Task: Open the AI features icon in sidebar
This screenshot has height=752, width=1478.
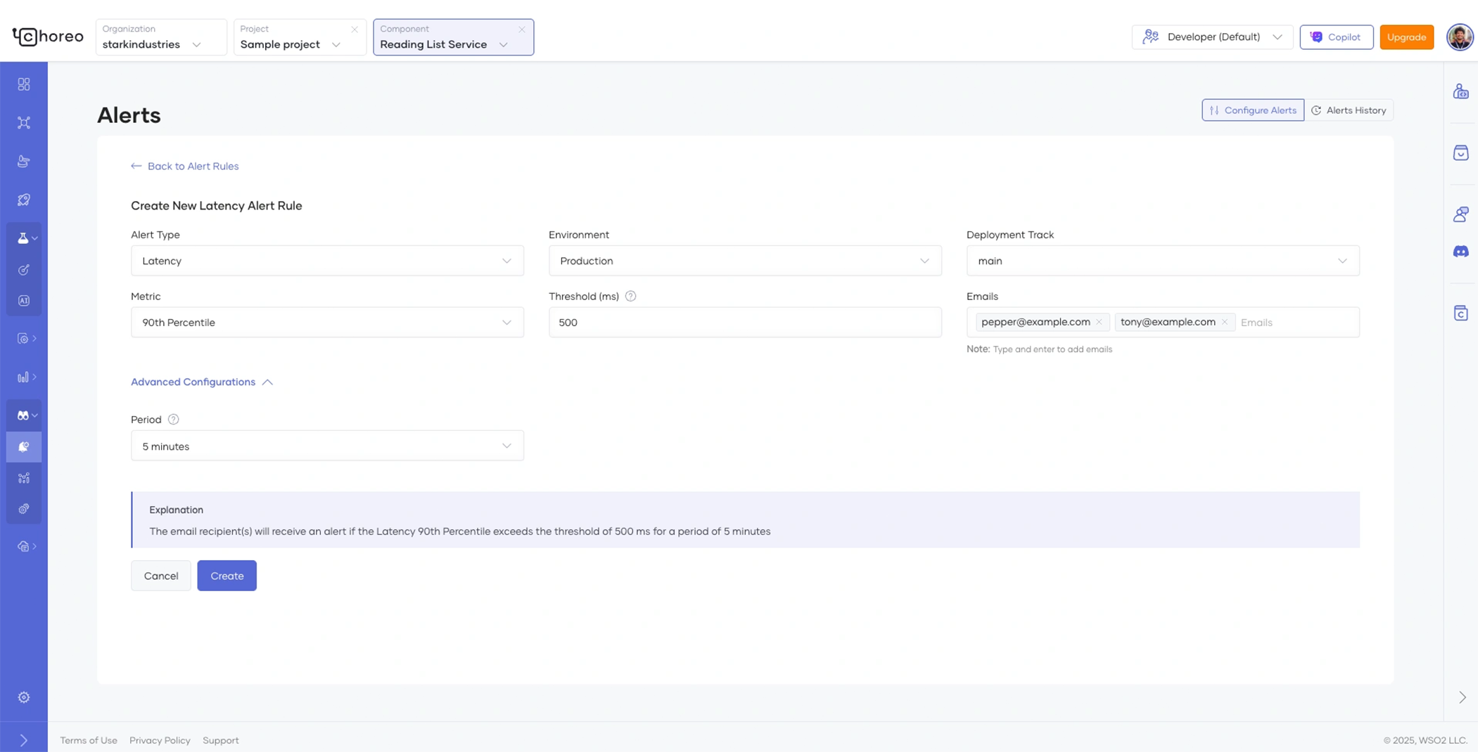Action: click(x=24, y=300)
